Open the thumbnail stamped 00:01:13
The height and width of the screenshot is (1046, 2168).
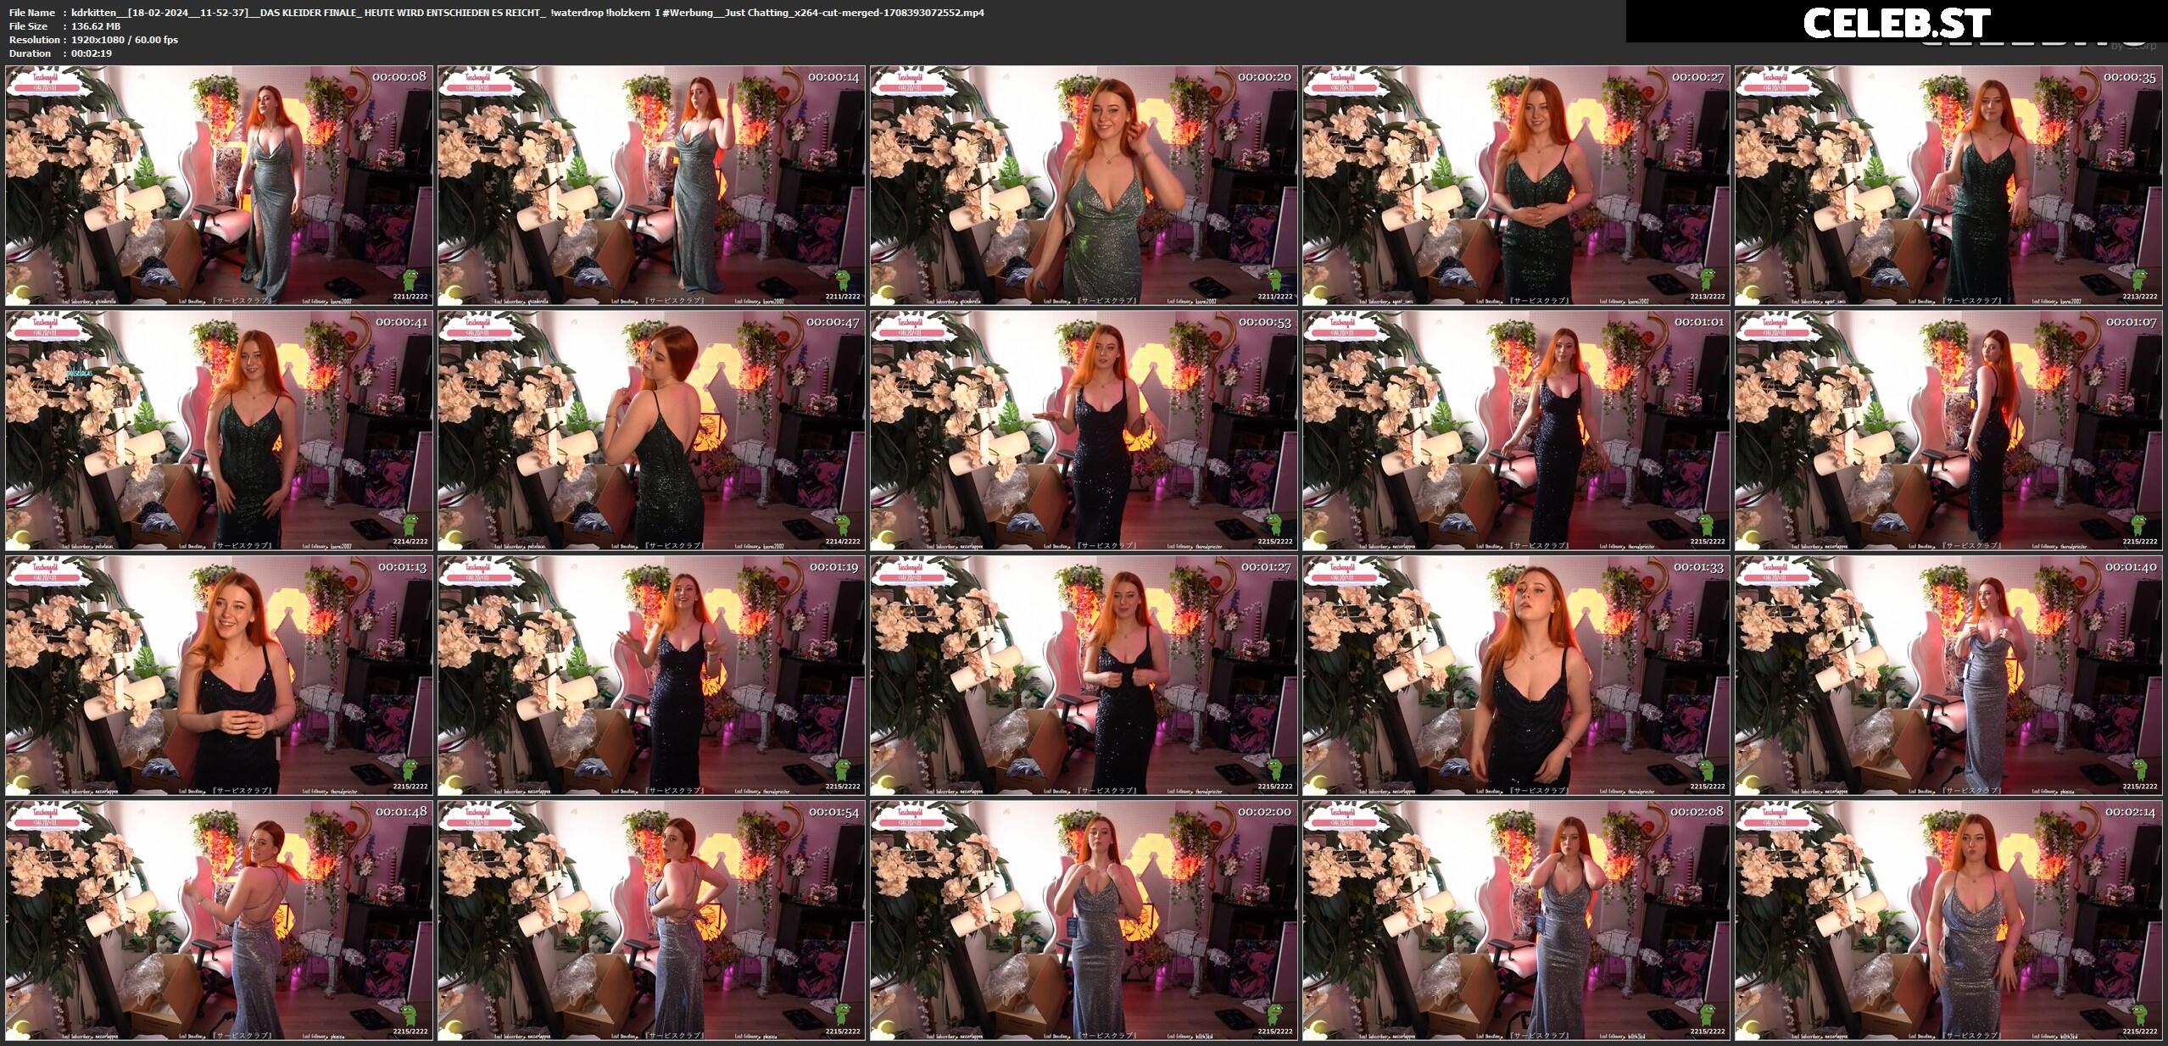[219, 676]
